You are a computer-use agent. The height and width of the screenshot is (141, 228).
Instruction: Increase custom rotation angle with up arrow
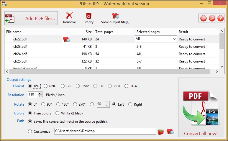[x=107, y=103]
